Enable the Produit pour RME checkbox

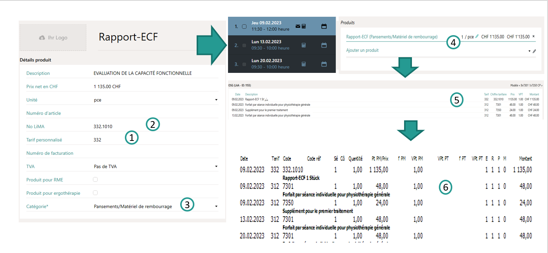(95, 179)
